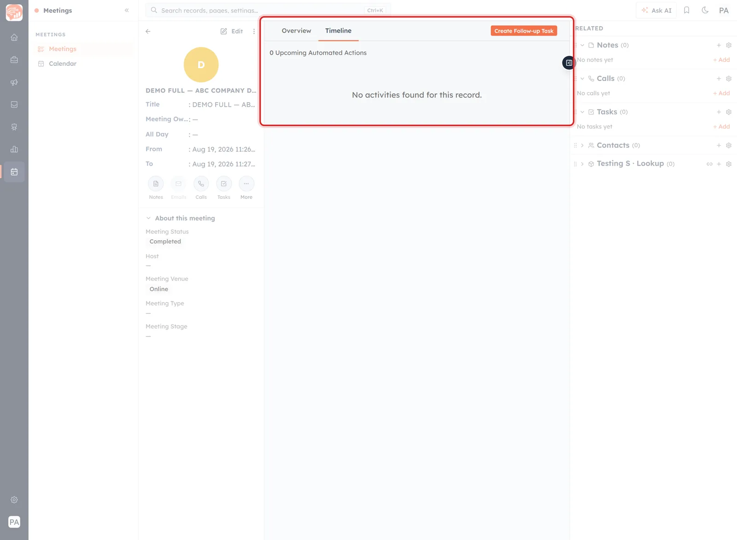
Task: Click the Completed meeting status value
Action: tap(165, 242)
